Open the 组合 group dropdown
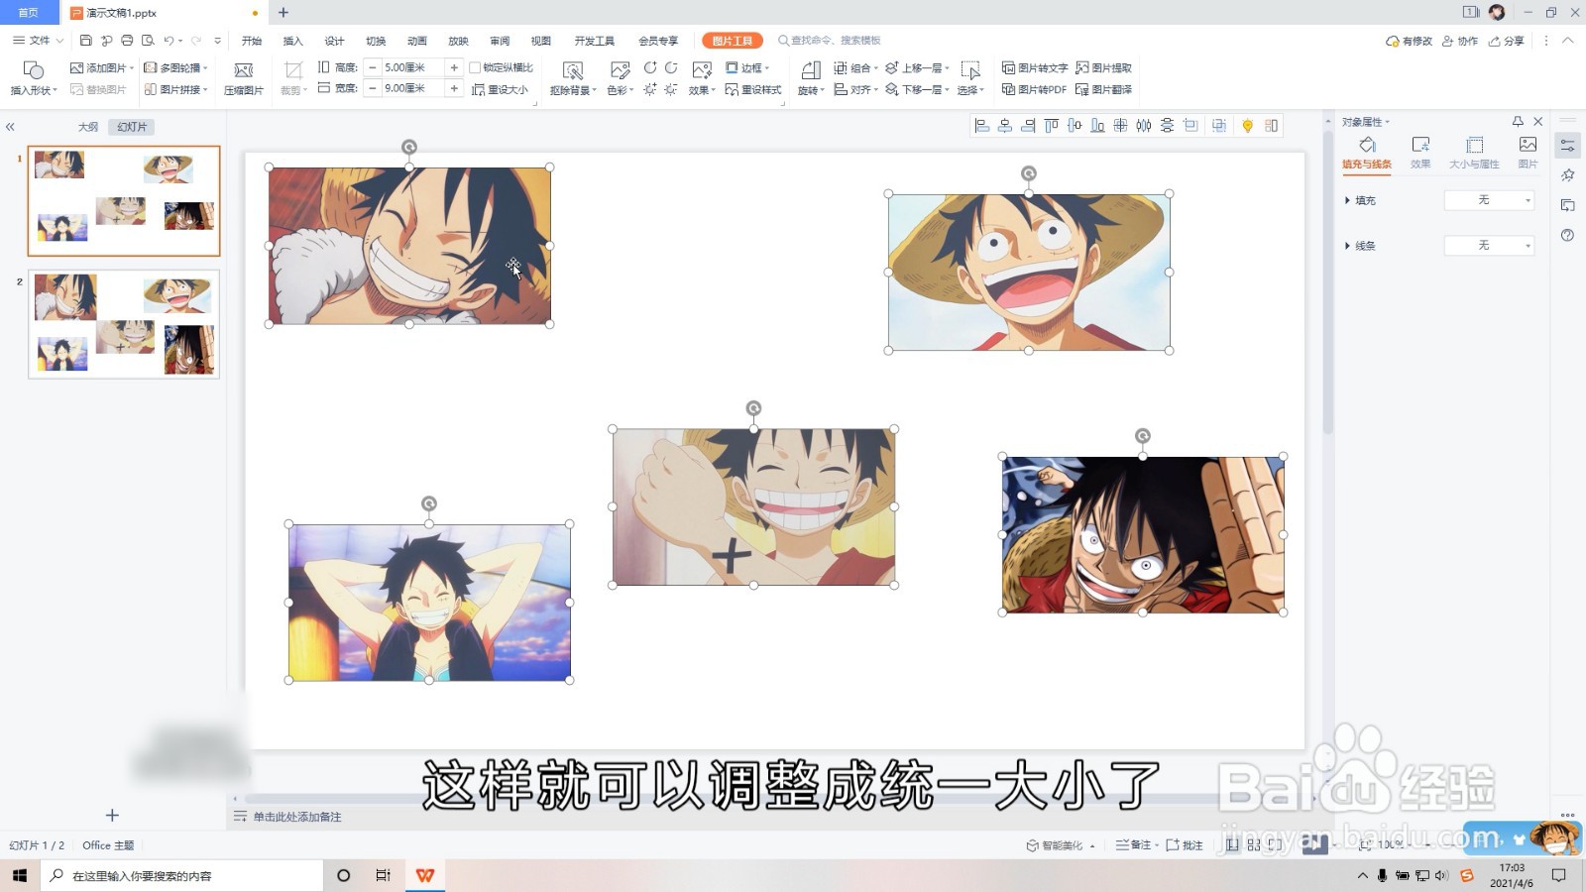The height and width of the screenshot is (892, 1586). click(x=856, y=68)
